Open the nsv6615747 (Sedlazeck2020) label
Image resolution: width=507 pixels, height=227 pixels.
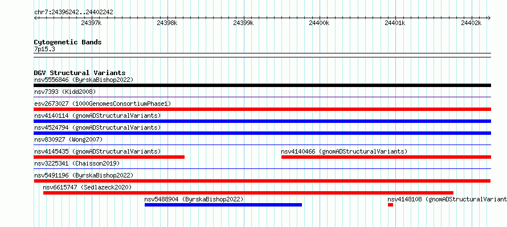point(87,187)
